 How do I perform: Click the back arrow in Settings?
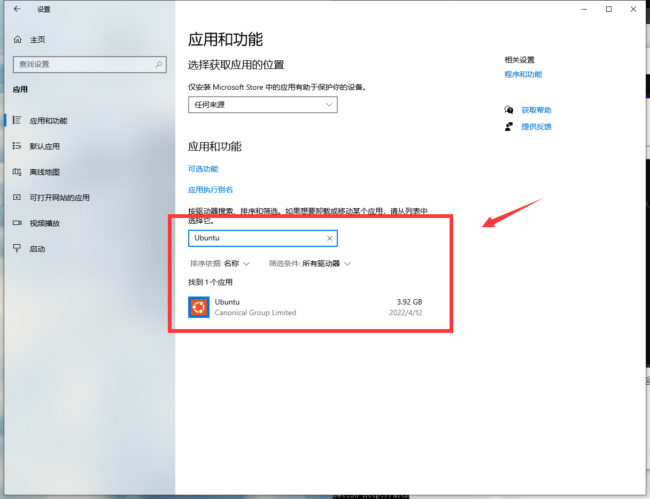17,9
